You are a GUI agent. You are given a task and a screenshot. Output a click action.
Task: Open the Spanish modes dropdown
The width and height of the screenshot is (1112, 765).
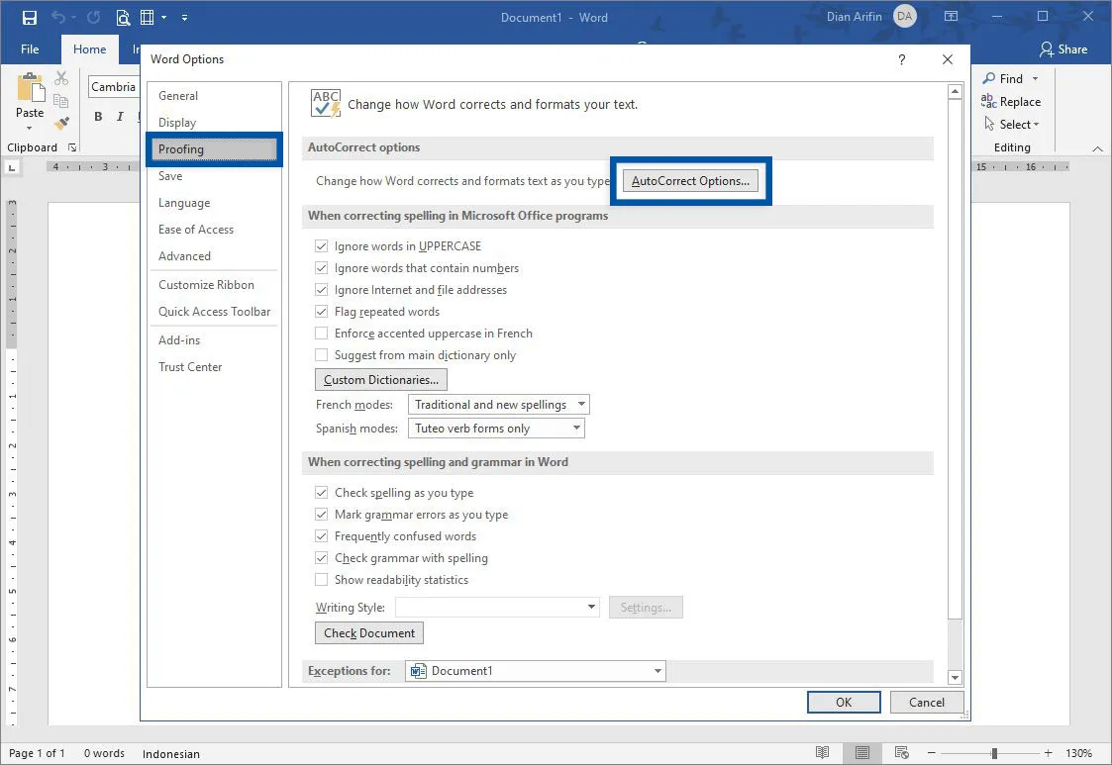pos(575,428)
